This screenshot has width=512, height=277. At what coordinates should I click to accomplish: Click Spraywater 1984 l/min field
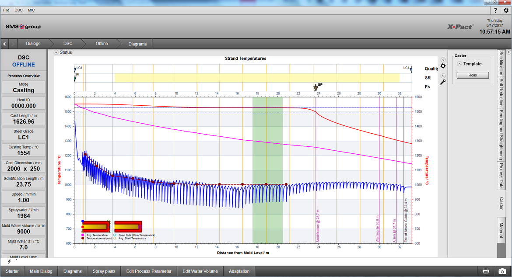coord(24,213)
